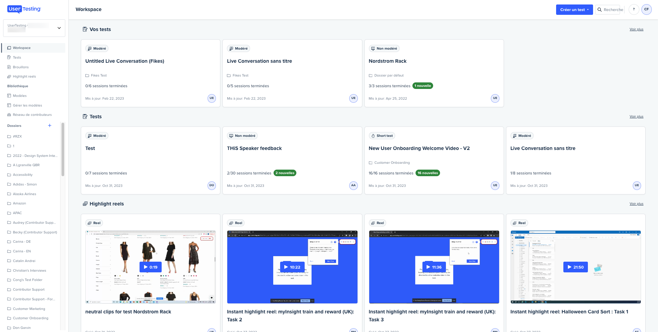
Task: Click Voir plus next to Highlight reels
Action: coord(636,203)
